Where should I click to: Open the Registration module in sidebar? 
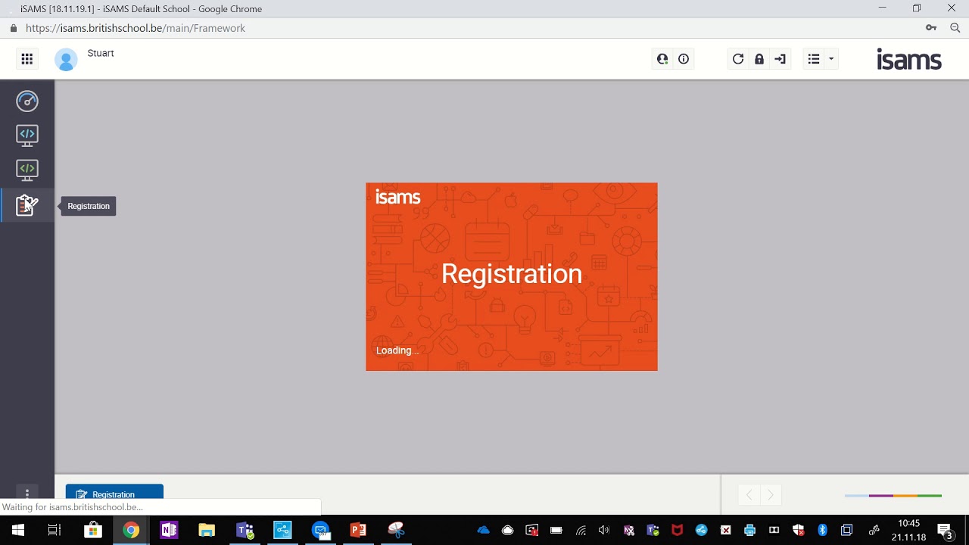[x=27, y=205]
